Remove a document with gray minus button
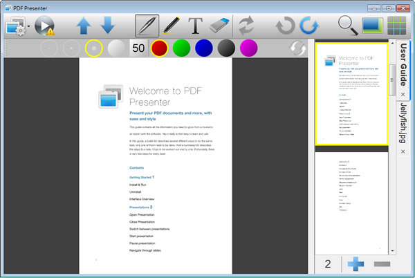The width and height of the screenshot is (415, 278). 382,264
